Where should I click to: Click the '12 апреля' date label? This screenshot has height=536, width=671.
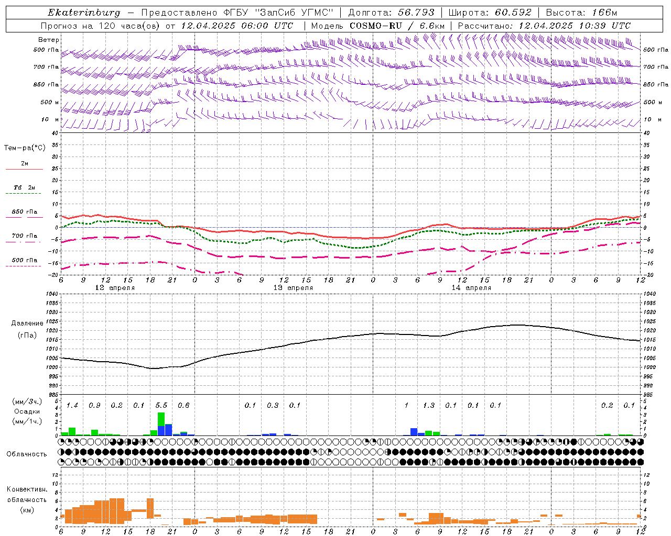(x=115, y=288)
